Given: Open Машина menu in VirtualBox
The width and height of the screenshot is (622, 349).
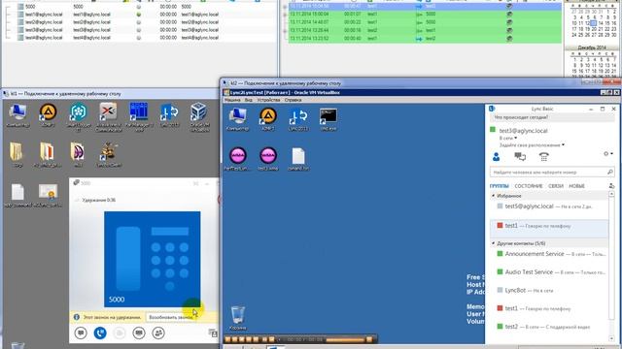Looking at the screenshot, I should (x=232, y=100).
